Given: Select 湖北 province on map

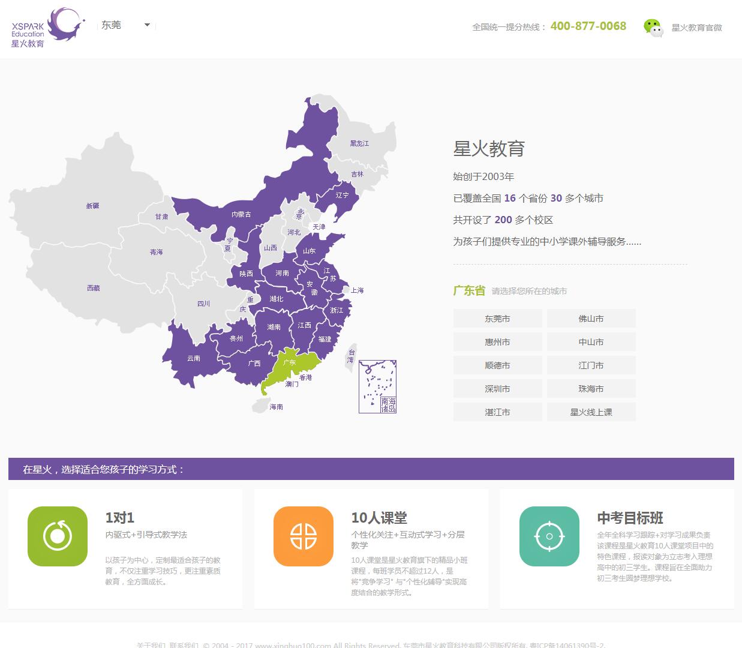Looking at the screenshot, I should [x=276, y=299].
